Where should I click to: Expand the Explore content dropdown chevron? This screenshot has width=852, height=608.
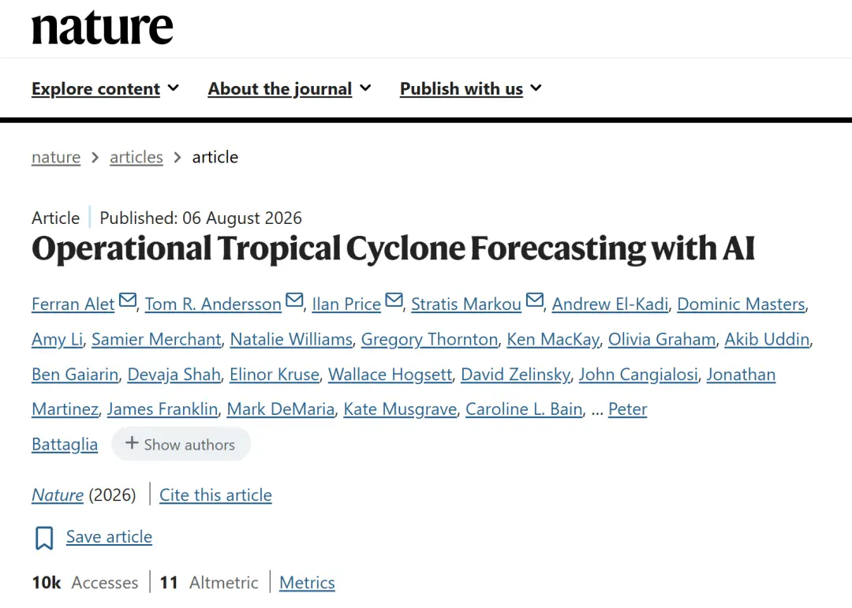coord(174,88)
